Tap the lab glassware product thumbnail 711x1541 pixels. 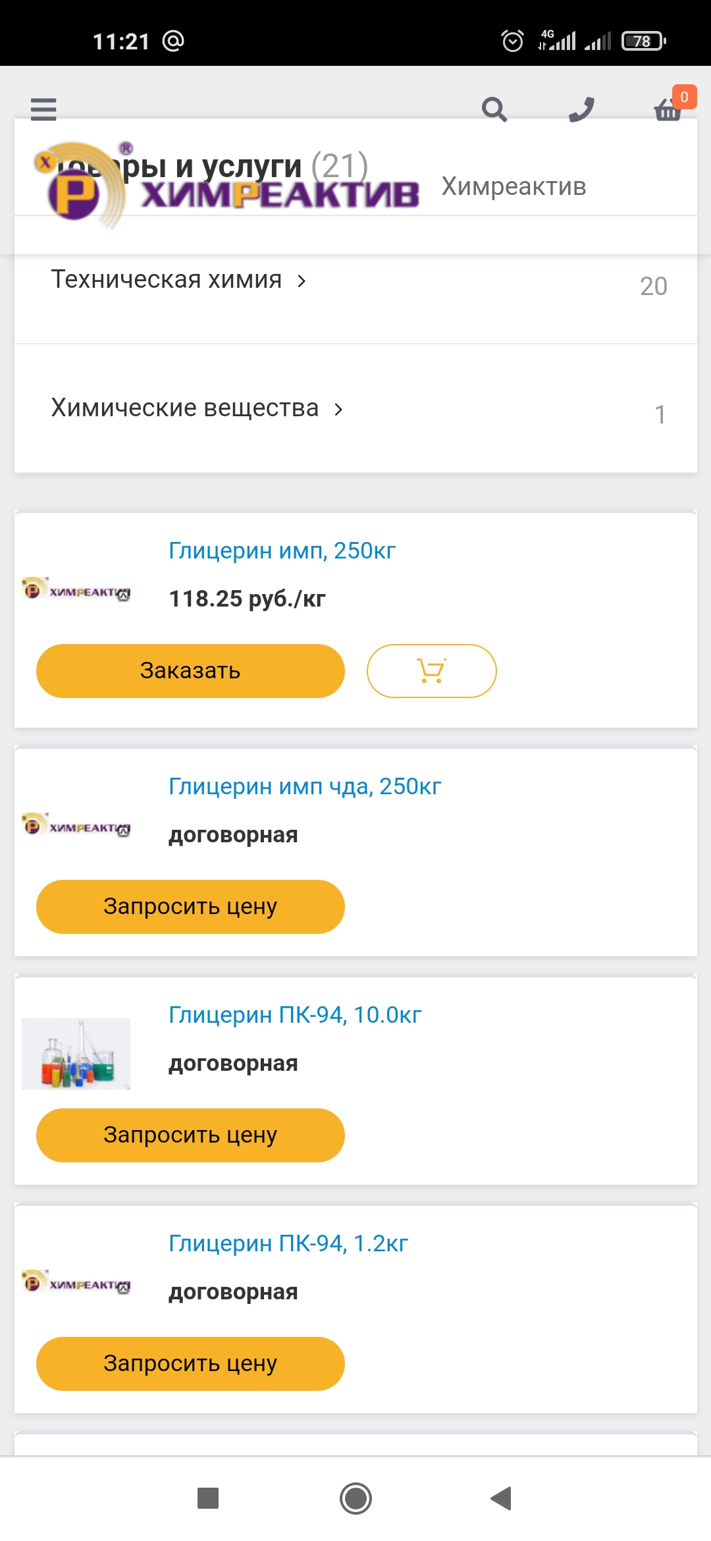point(76,1054)
